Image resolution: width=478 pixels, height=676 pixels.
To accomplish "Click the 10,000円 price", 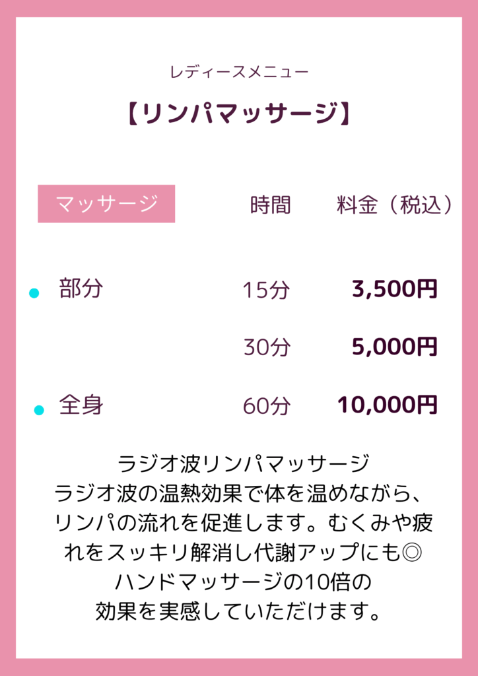I will [x=388, y=405].
